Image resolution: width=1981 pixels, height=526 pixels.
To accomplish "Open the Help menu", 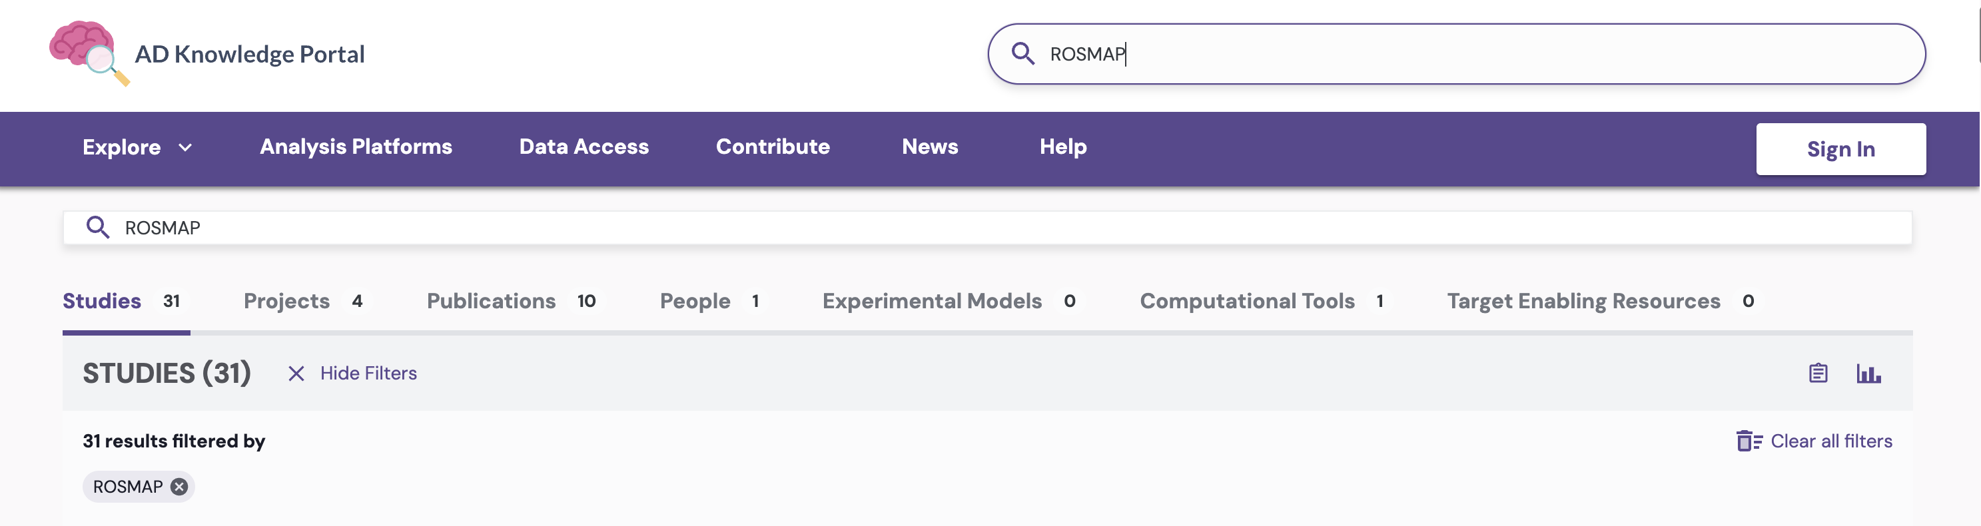I will [1063, 146].
